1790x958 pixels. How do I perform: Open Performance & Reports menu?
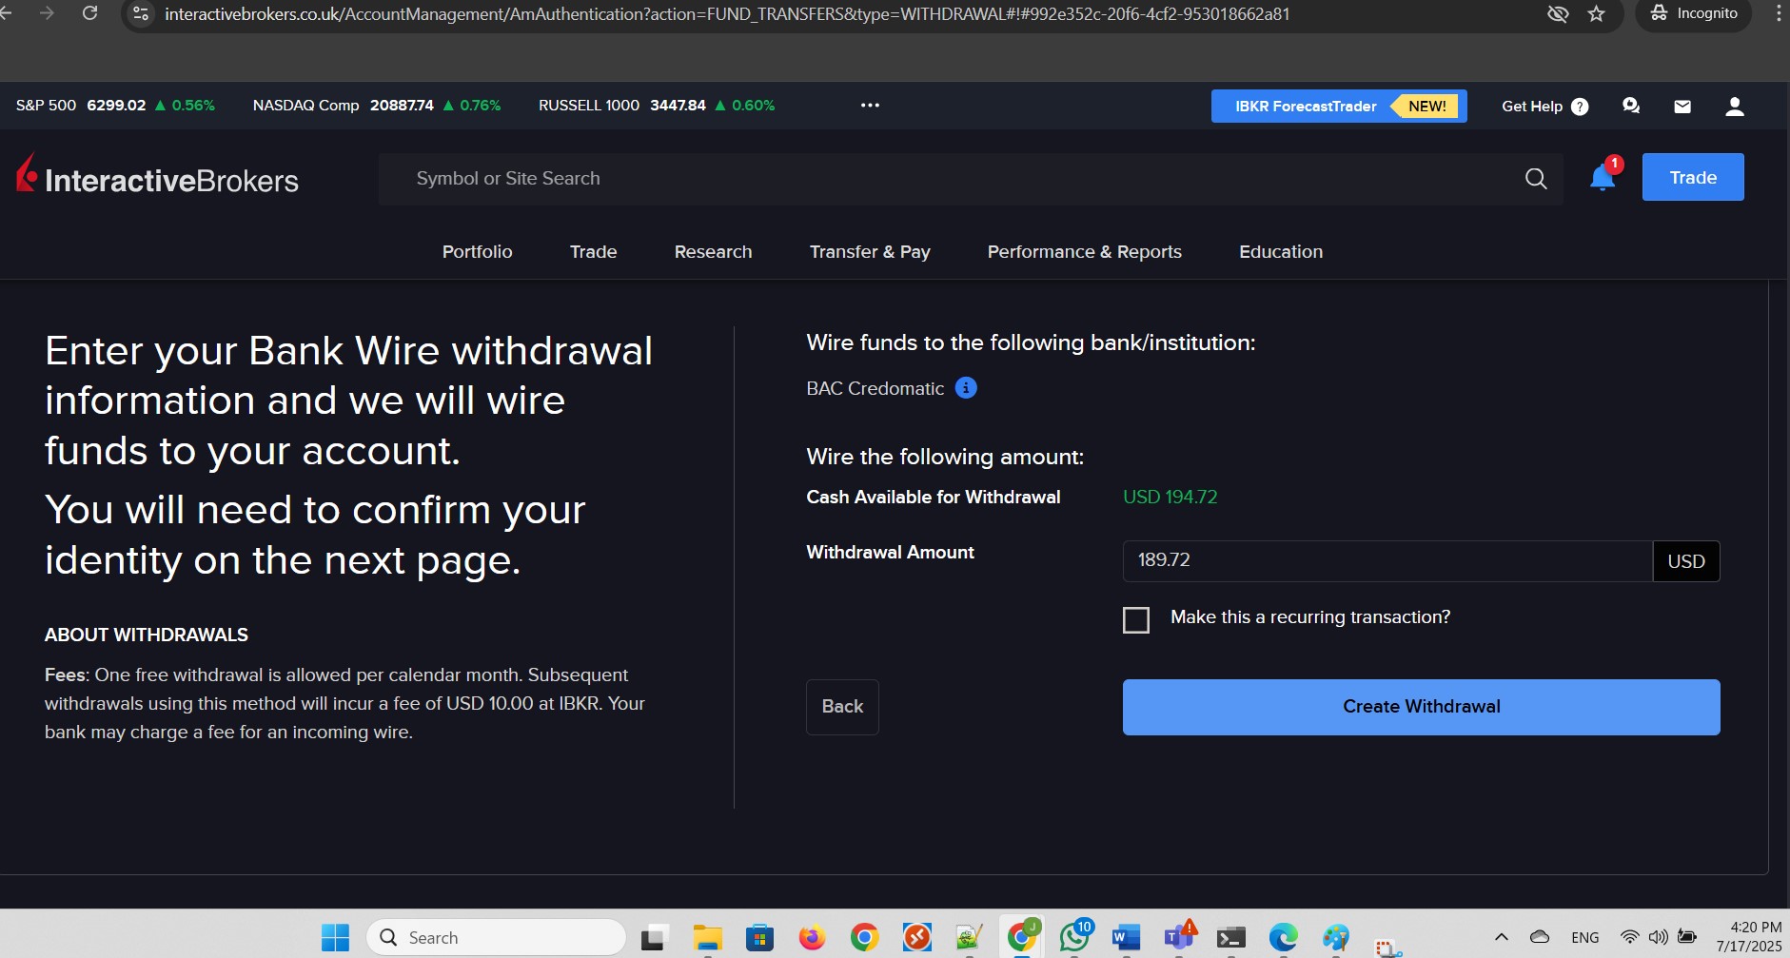click(x=1085, y=252)
